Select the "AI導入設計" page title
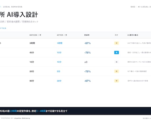This screenshot has height=124, width=151. (x=22, y=15)
